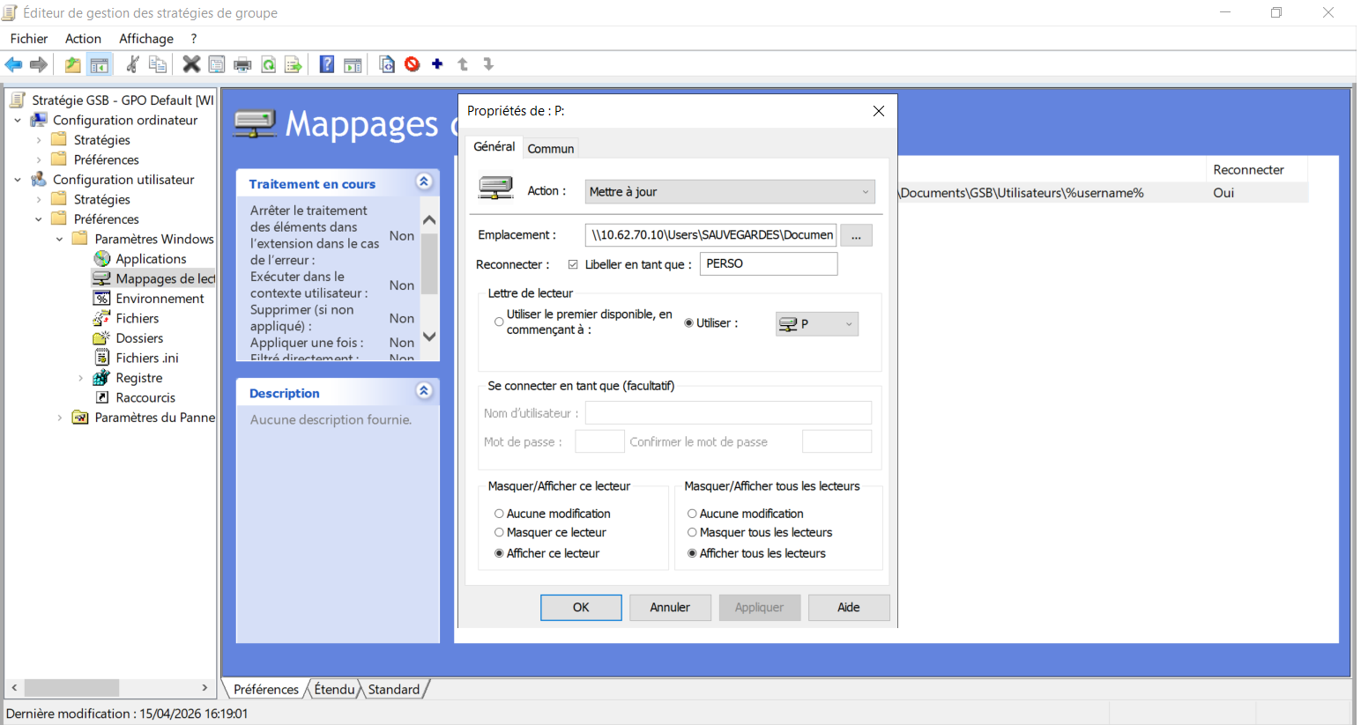
Task: Click the Annuler button
Action: tap(670, 607)
